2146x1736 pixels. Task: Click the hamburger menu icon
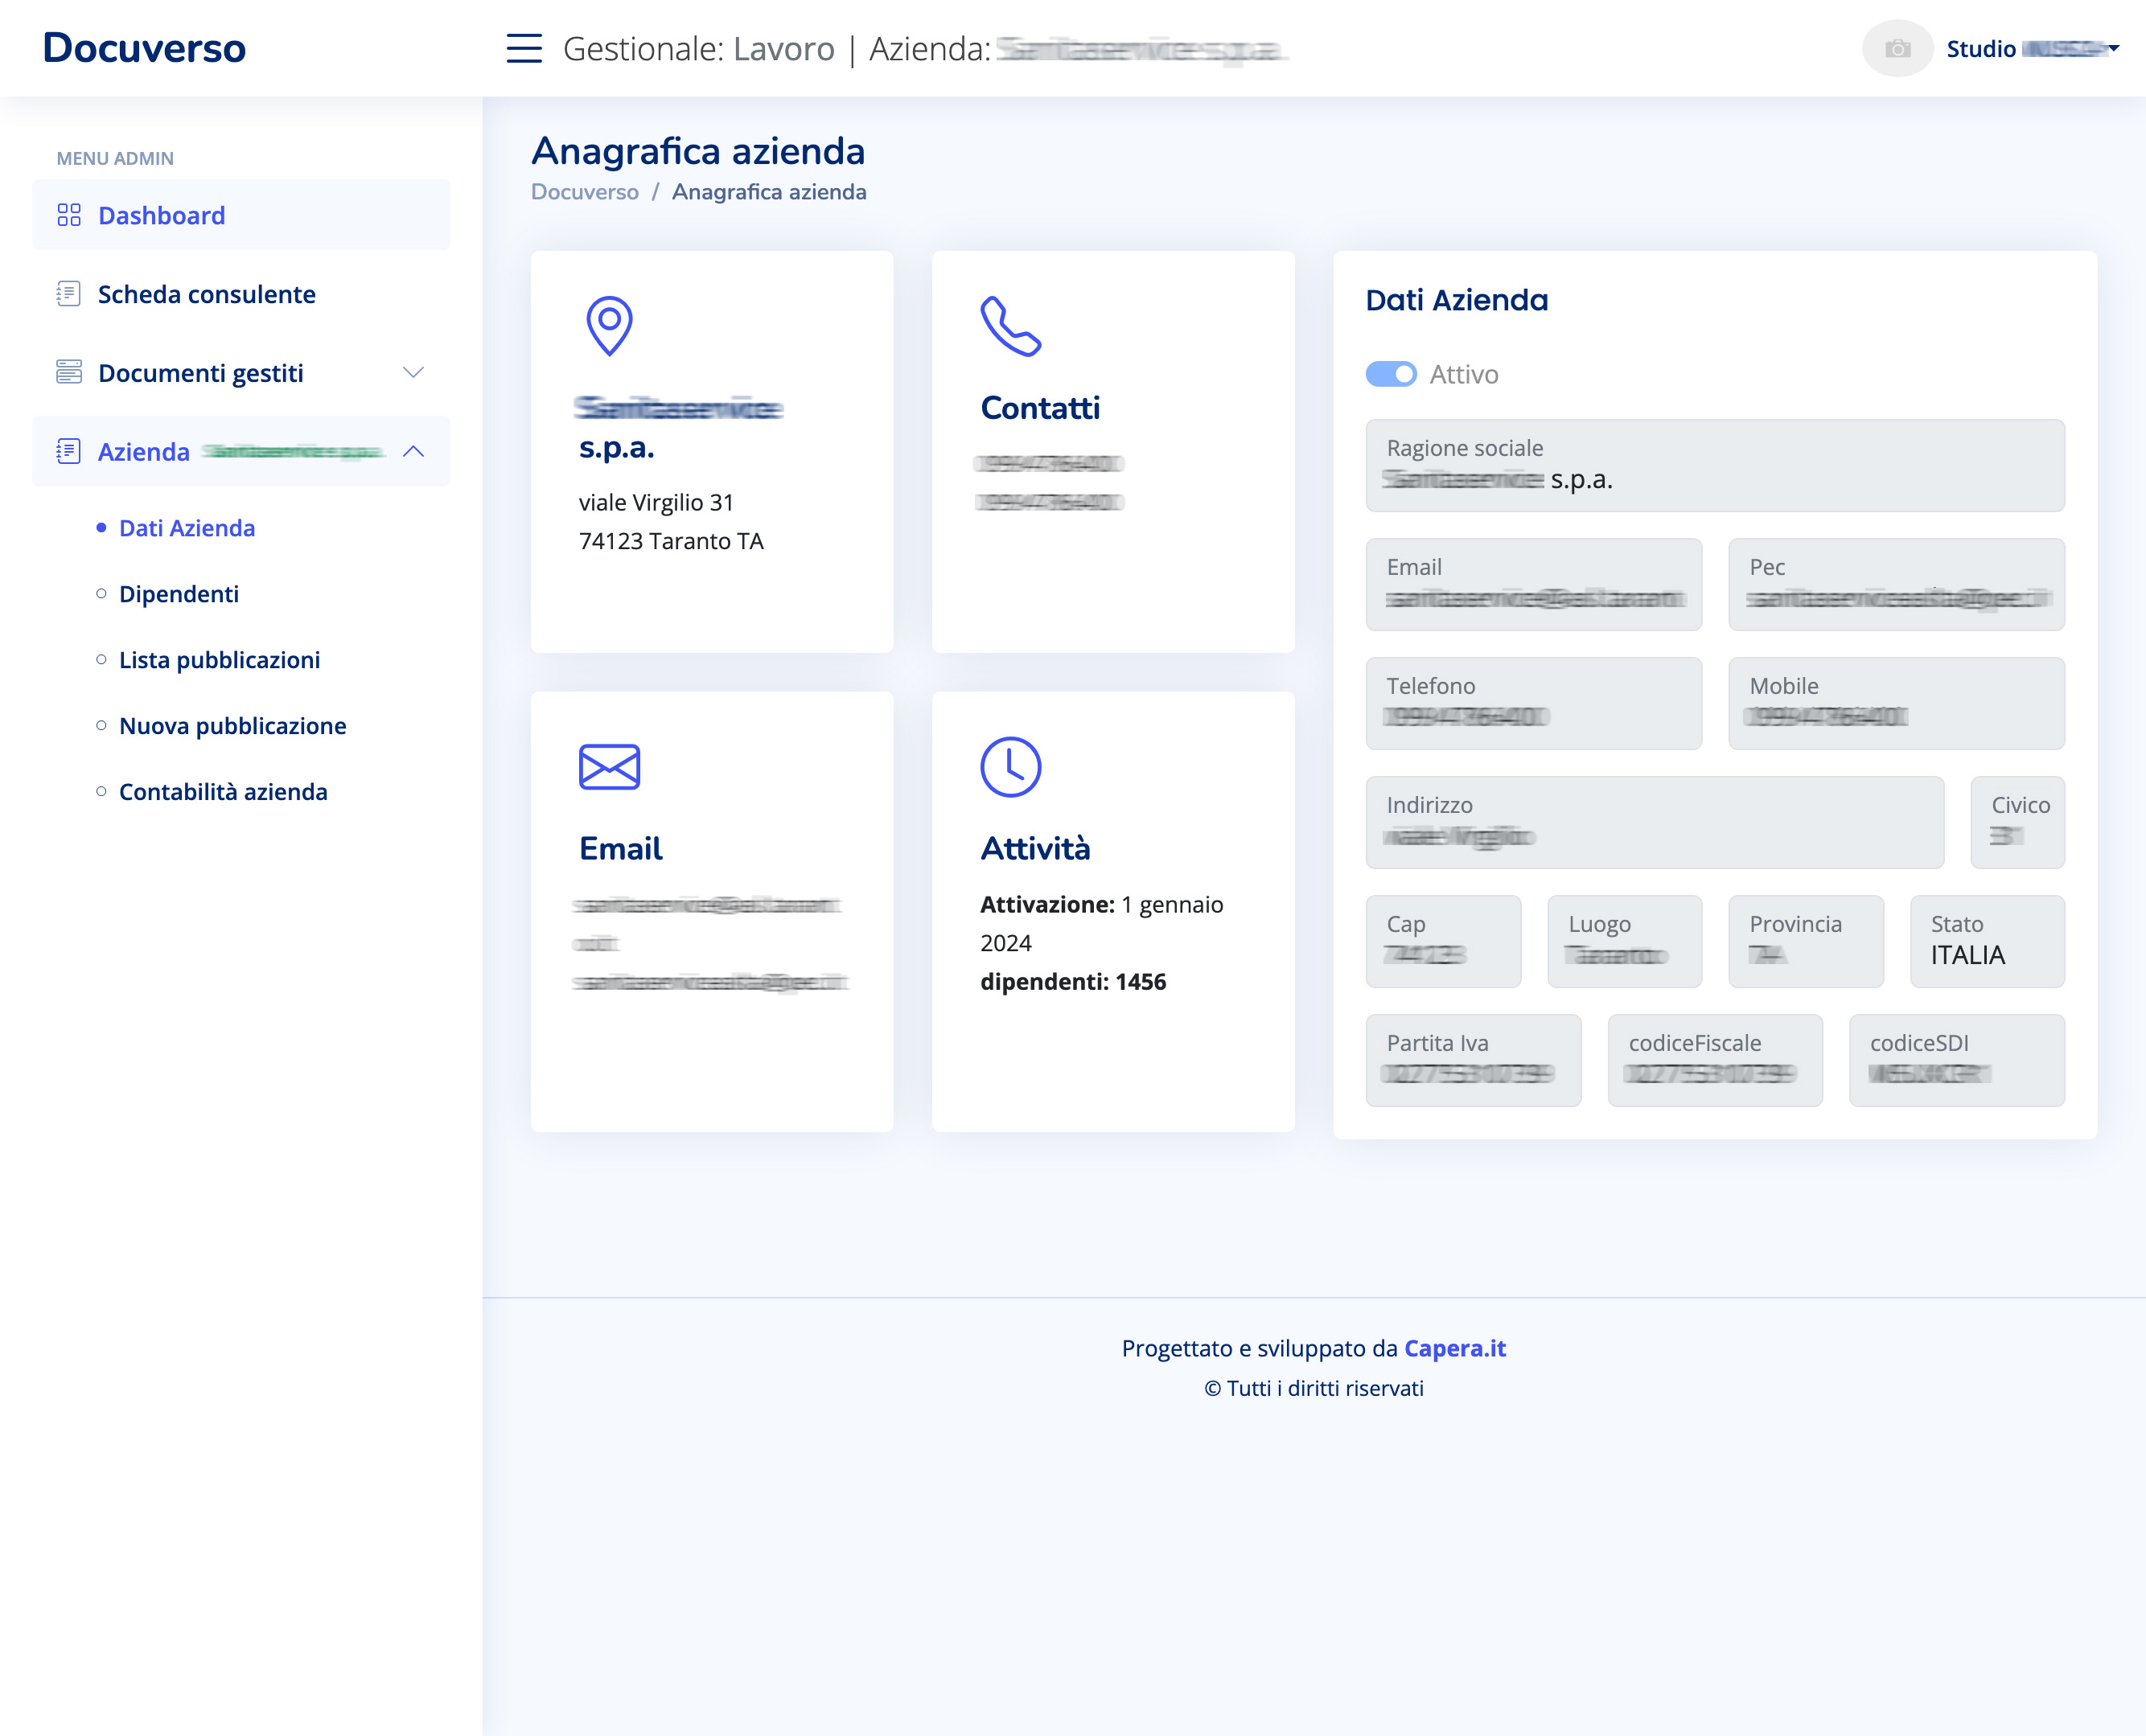(524, 48)
